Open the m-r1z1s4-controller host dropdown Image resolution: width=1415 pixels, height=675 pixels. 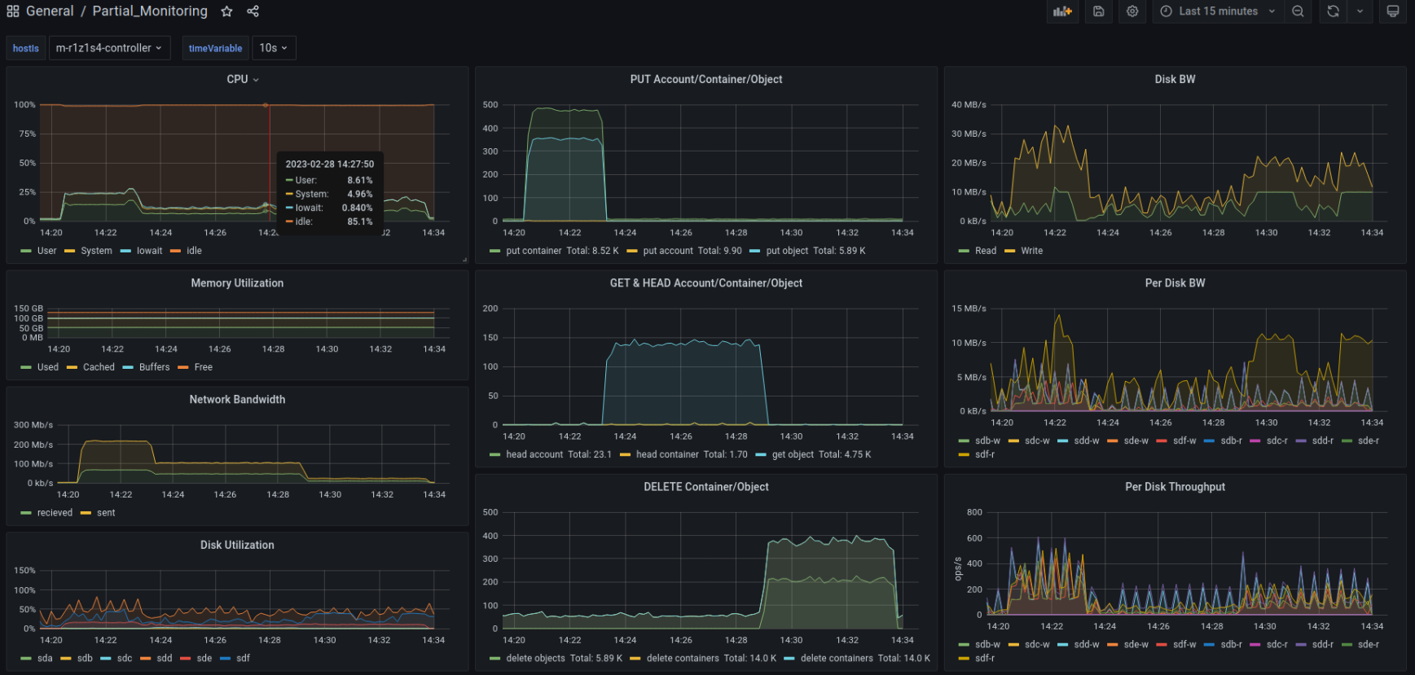(109, 48)
